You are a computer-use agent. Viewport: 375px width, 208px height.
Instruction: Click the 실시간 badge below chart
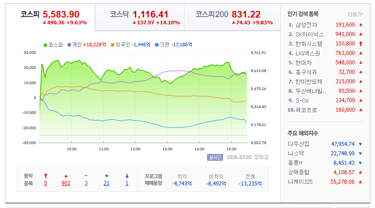(x=215, y=157)
